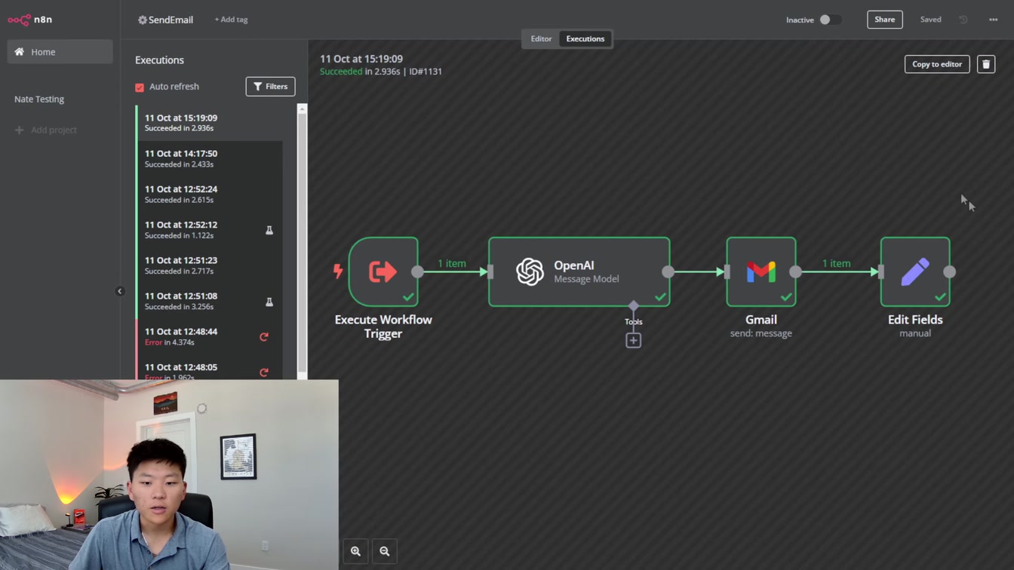
Task: Click the scrollbar up arrow
Action: [302, 109]
